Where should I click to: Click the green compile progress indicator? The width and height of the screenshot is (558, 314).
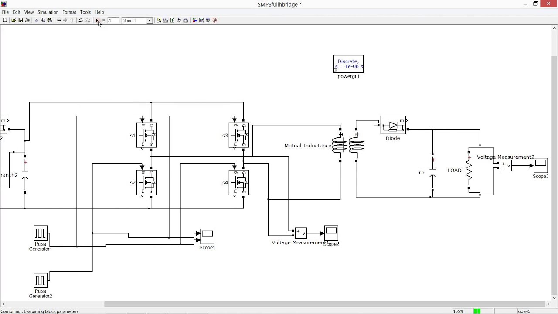(477, 311)
